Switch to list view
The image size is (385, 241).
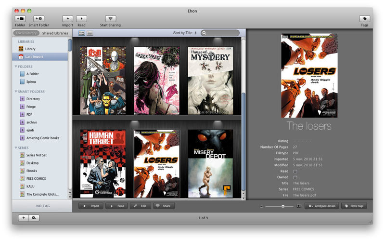coord(90,33)
